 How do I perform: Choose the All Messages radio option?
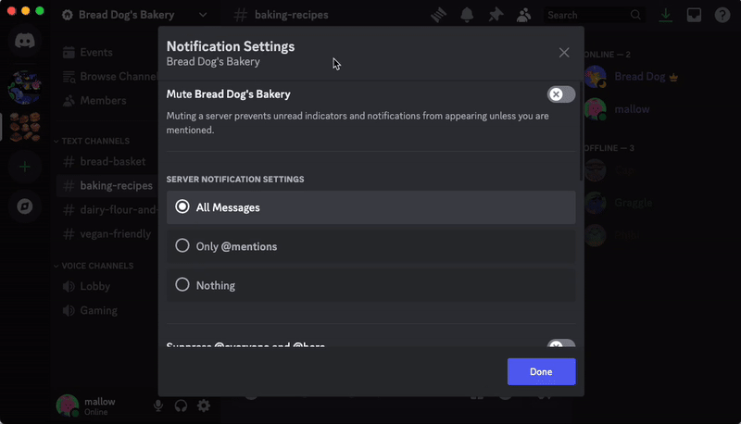(x=371, y=207)
